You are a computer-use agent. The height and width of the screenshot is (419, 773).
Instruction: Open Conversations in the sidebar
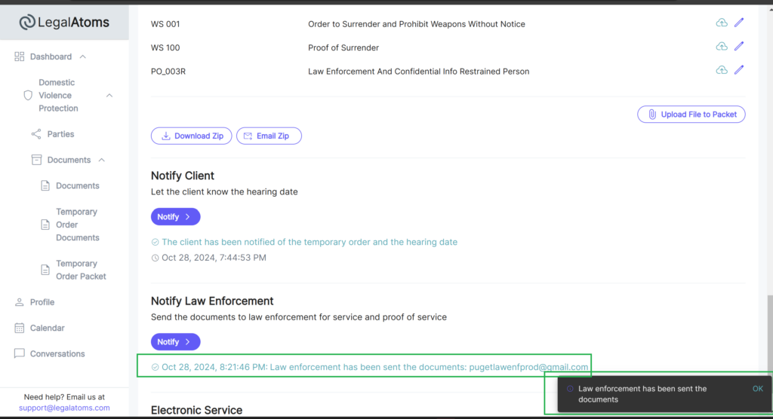pos(57,353)
